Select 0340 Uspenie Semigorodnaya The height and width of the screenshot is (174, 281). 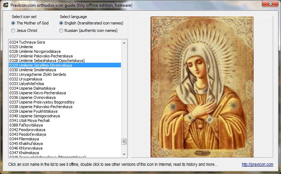pyautogui.click(x=65, y=116)
